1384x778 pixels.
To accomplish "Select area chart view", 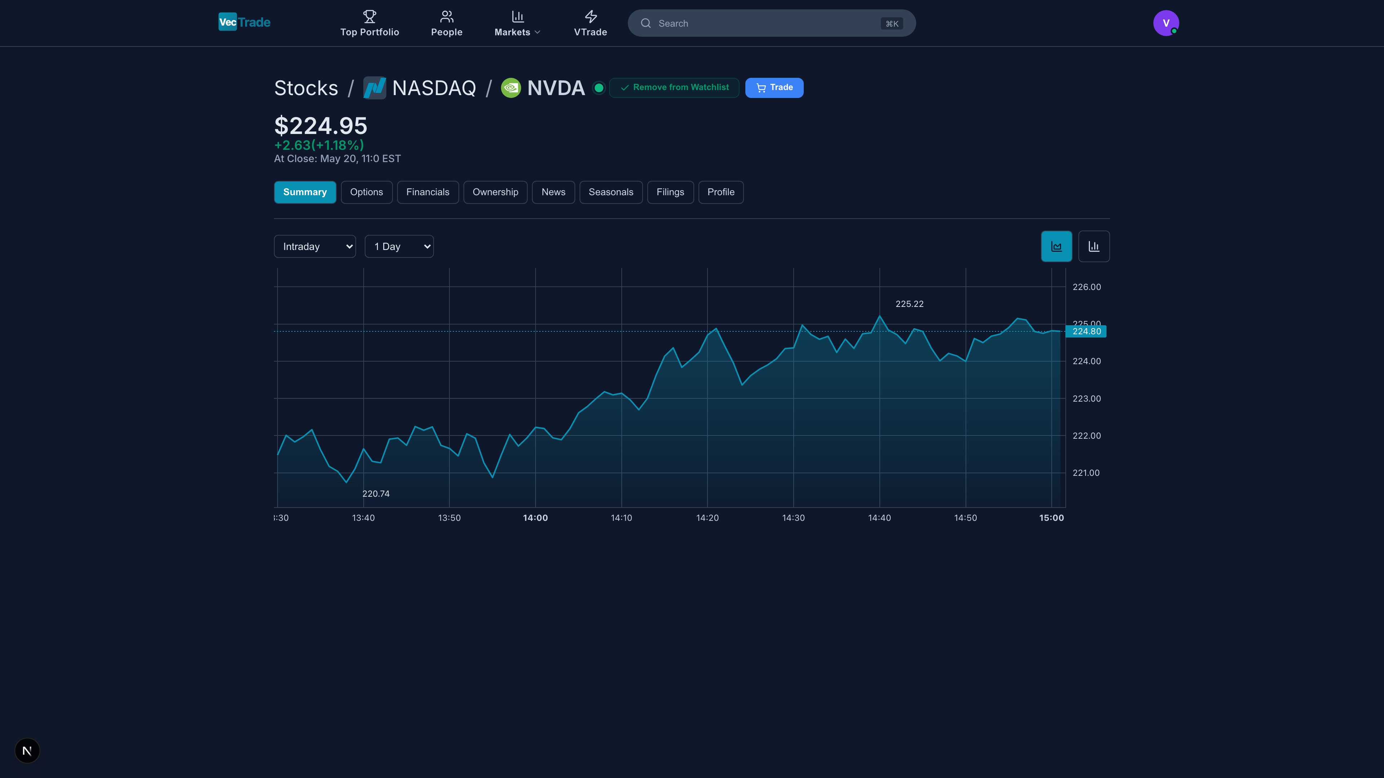I will 1056,246.
